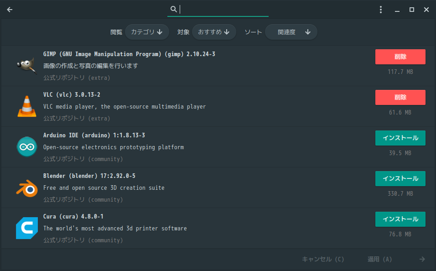Select the GIMP 2.10.24-3 package title

click(129, 54)
